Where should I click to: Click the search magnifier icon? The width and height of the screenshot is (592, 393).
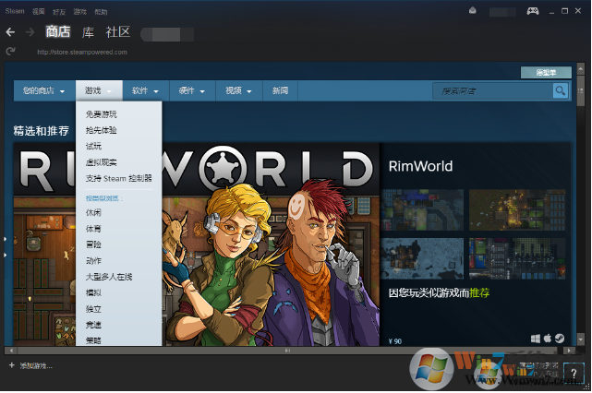coord(560,90)
